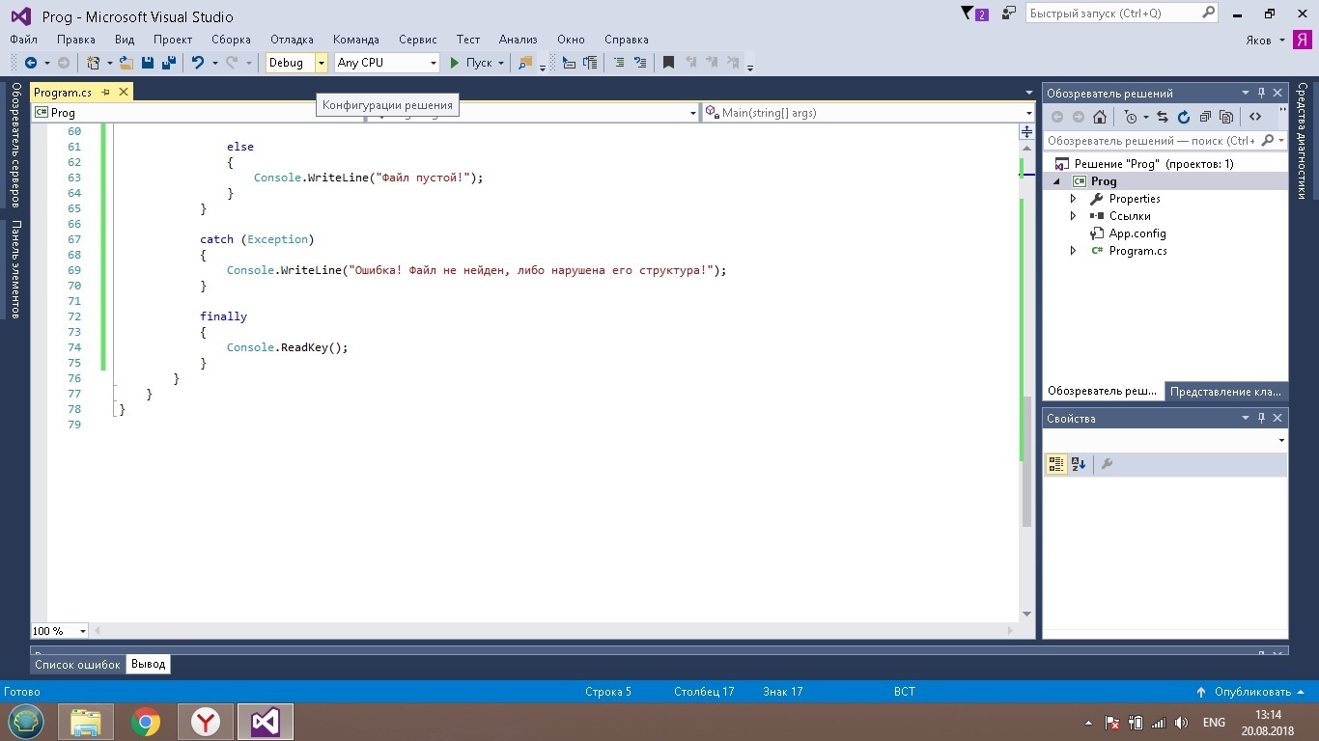
Task: Open the Отладка menu
Action: 292,40
